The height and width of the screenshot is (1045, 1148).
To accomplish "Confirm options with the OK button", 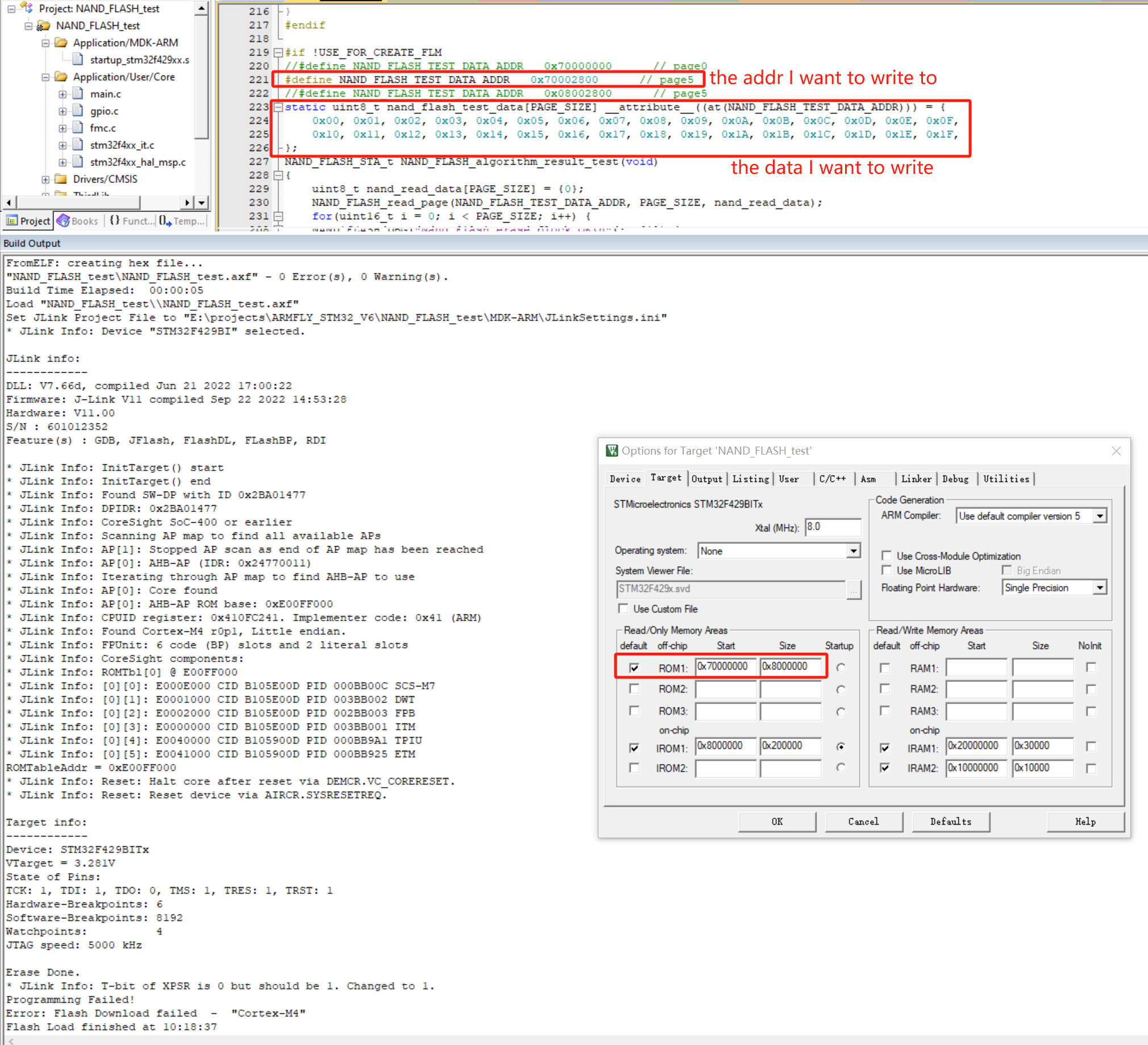I will 777,821.
